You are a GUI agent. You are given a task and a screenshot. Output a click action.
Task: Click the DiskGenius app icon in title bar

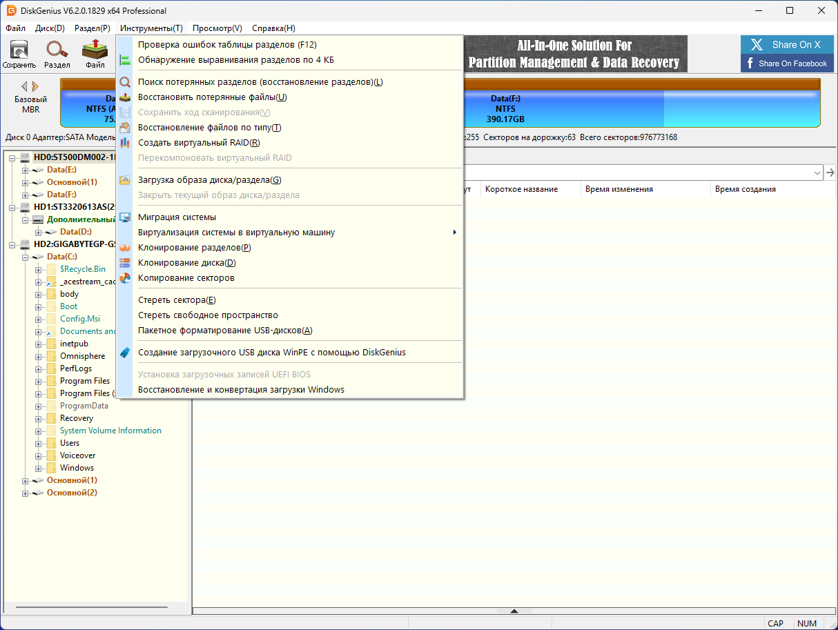pos(11,11)
